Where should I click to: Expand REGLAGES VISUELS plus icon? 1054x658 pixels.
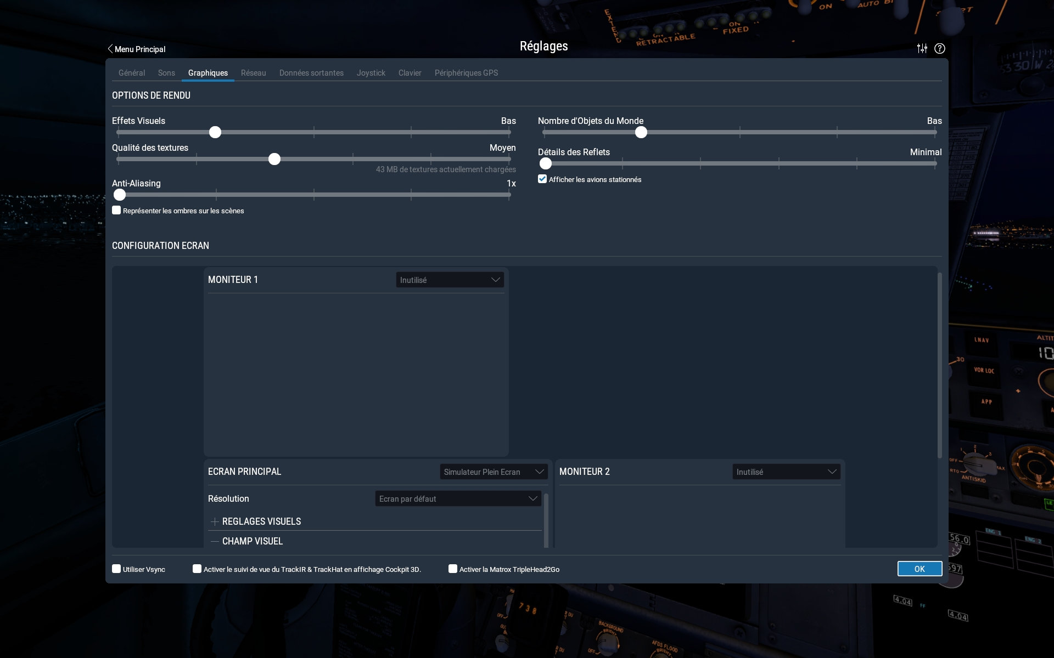coord(215,521)
